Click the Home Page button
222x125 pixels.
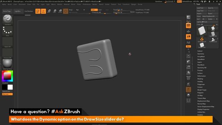[x=7, y=11]
